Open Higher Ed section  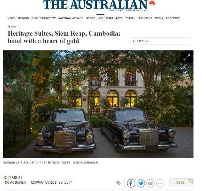pos(145,18)
